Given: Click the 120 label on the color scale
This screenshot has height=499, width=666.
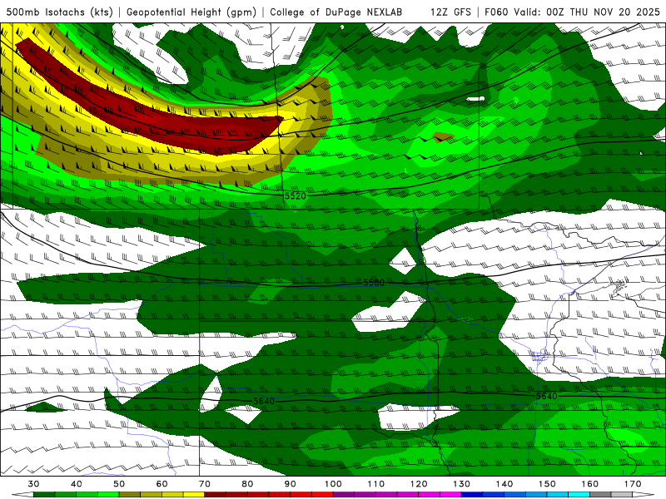Looking at the screenshot, I should (x=419, y=484).
